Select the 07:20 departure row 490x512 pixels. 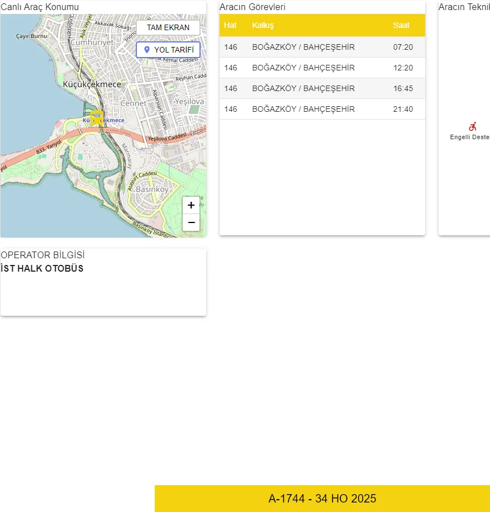click(x=322, y=47)
